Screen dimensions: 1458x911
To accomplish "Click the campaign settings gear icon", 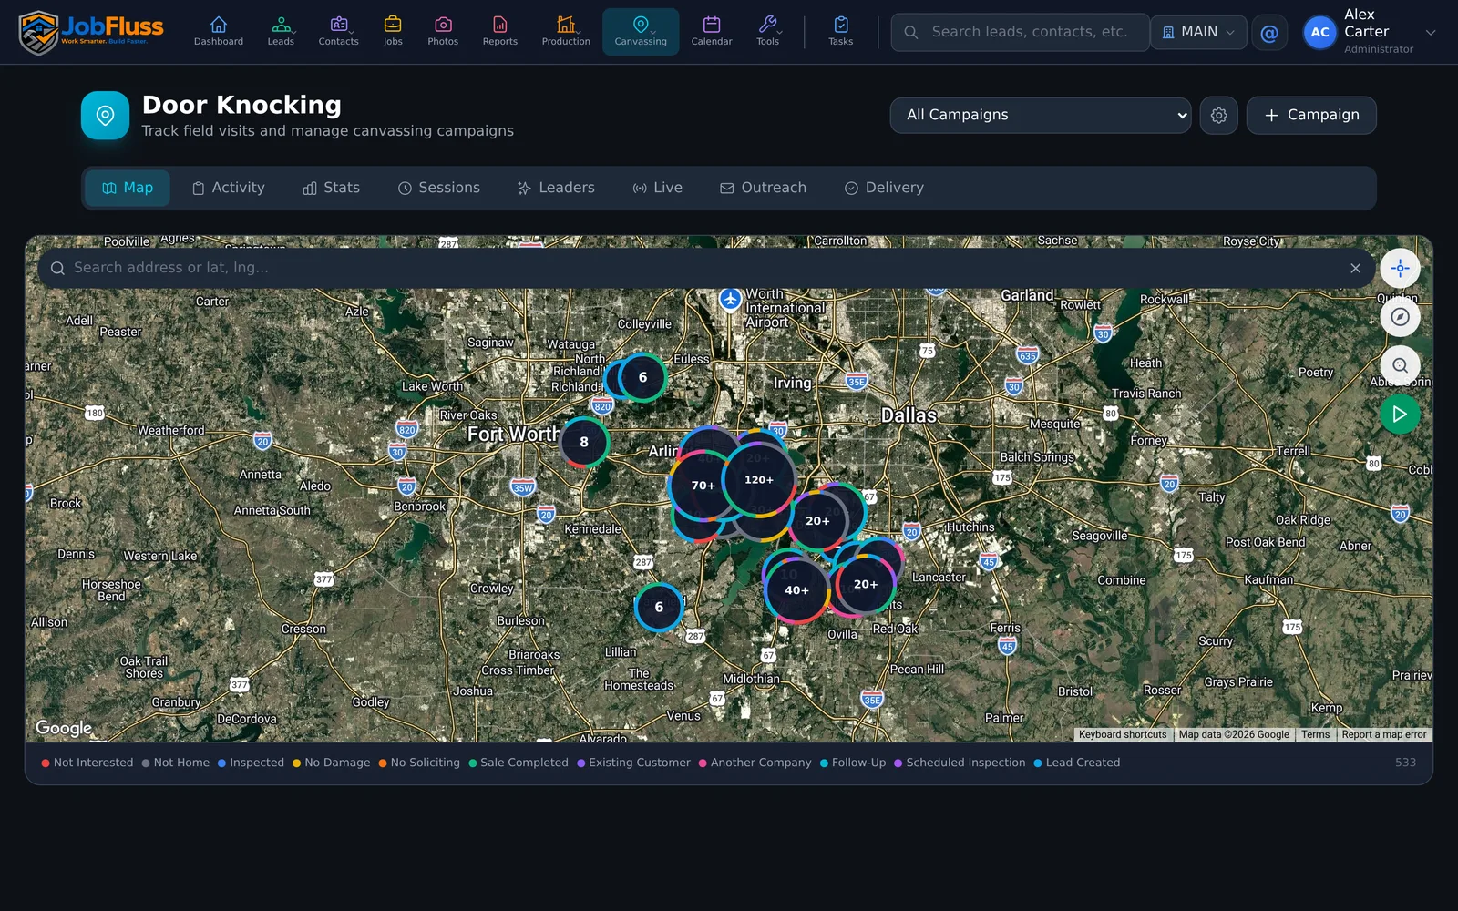I will (1219, 116).
